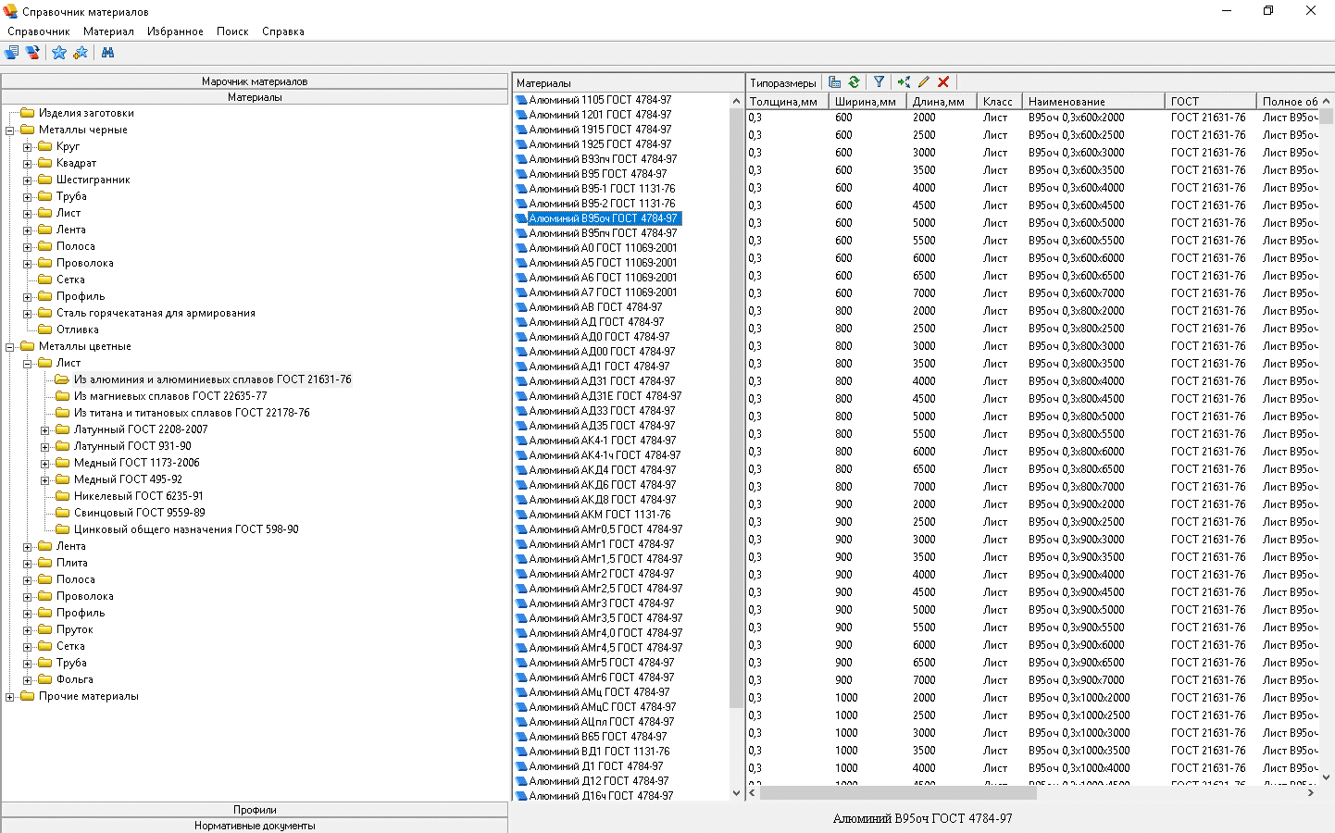Click the binoculars search icon
1335x833 pixels.
coord(107,53)
